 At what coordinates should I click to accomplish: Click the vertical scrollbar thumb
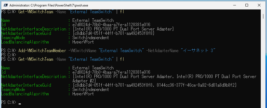(x=264, y=16)
